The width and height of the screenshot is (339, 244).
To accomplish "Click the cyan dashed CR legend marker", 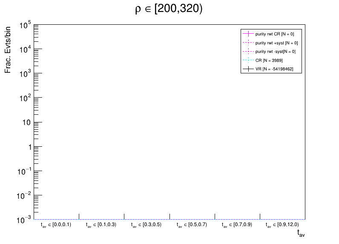I will (248, 60).
